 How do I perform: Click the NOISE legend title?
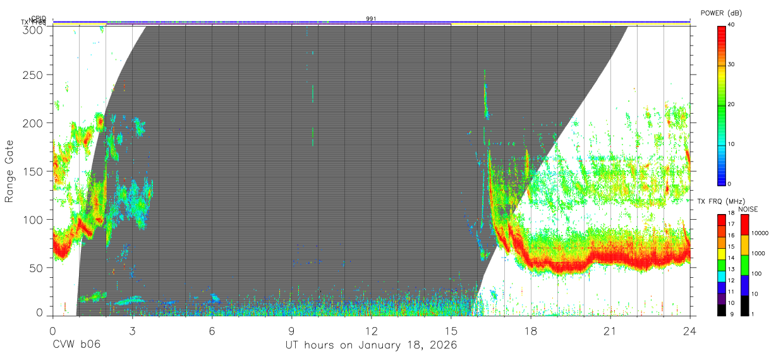[748, 209]
